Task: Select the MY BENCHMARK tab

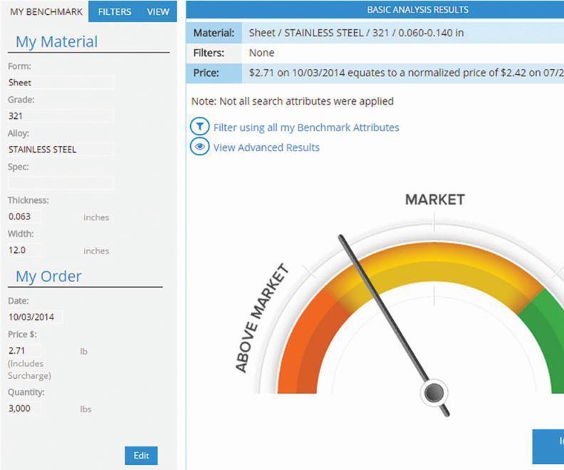Action: tap(46, 11)
